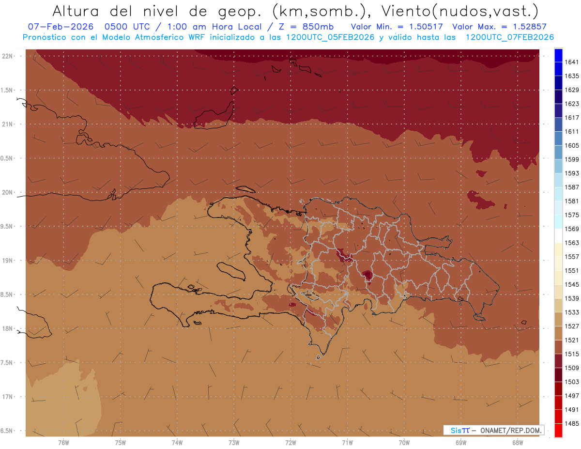Click the '1557' color scale label

coord(572,256)
